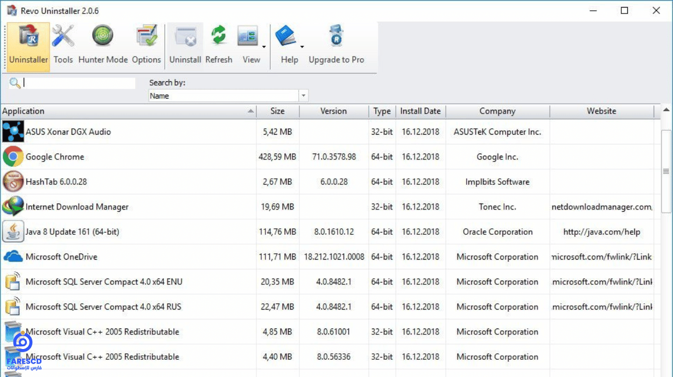Sort by the Company column
Image resolution: width=673 pixels, height=377 pixels.
tap(497, 111)
